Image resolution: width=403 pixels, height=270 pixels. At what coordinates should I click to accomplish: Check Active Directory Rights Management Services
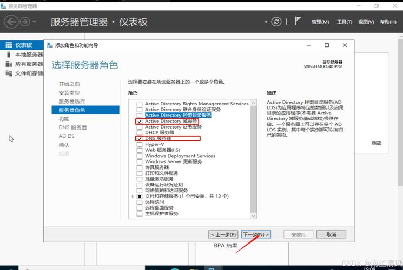coord(140,104)
